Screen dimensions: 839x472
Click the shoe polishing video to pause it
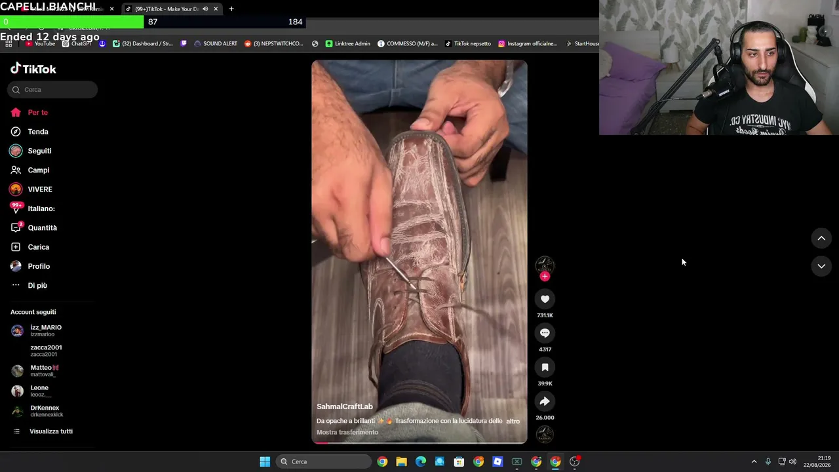pos(419,252)
